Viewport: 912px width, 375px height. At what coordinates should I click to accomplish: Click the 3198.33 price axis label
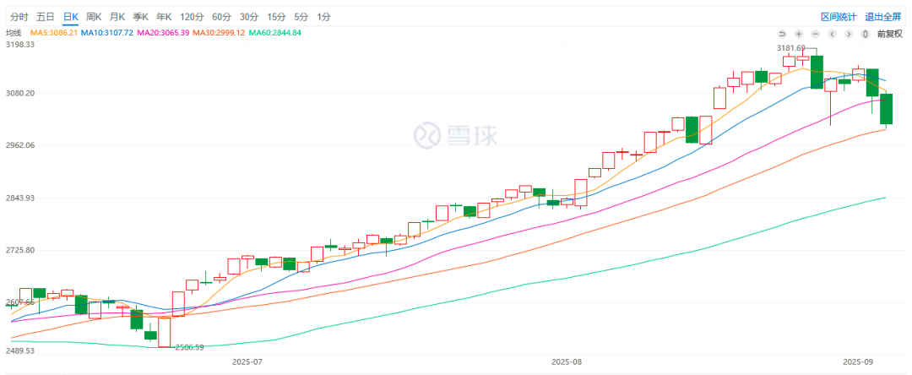pos(21,44)
